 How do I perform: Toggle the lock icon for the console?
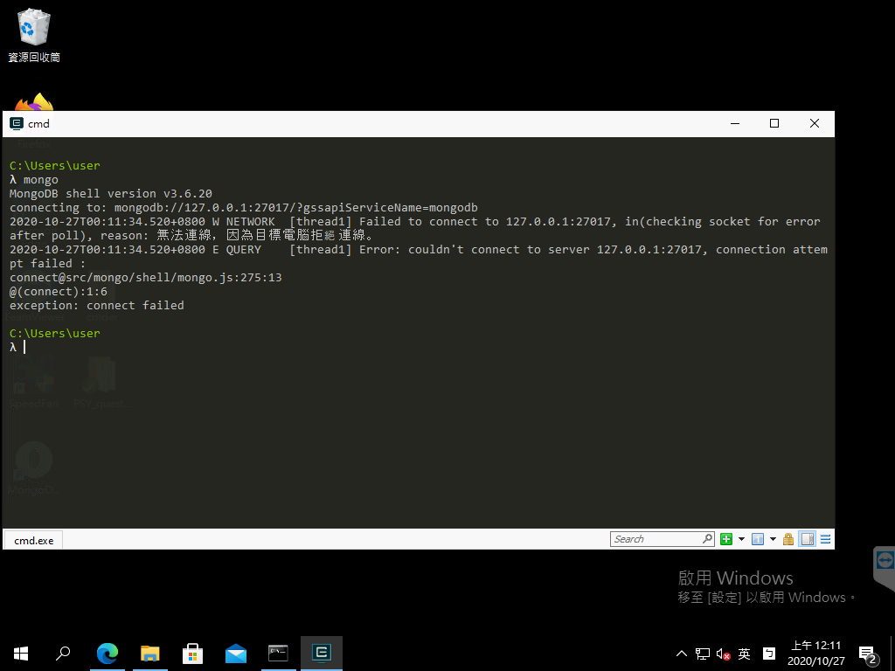[x=788, y=539]
